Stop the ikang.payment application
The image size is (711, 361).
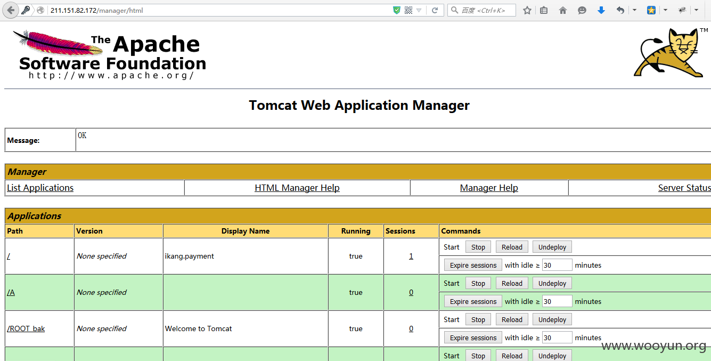pyautogui.click(x=478, y=247)
